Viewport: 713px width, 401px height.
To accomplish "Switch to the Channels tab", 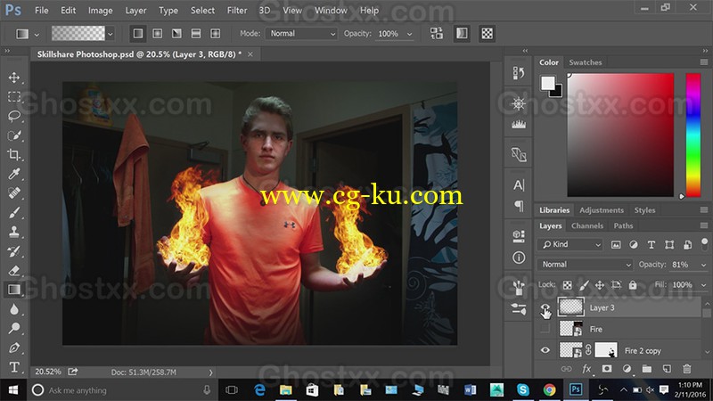I will pos(587,225).
